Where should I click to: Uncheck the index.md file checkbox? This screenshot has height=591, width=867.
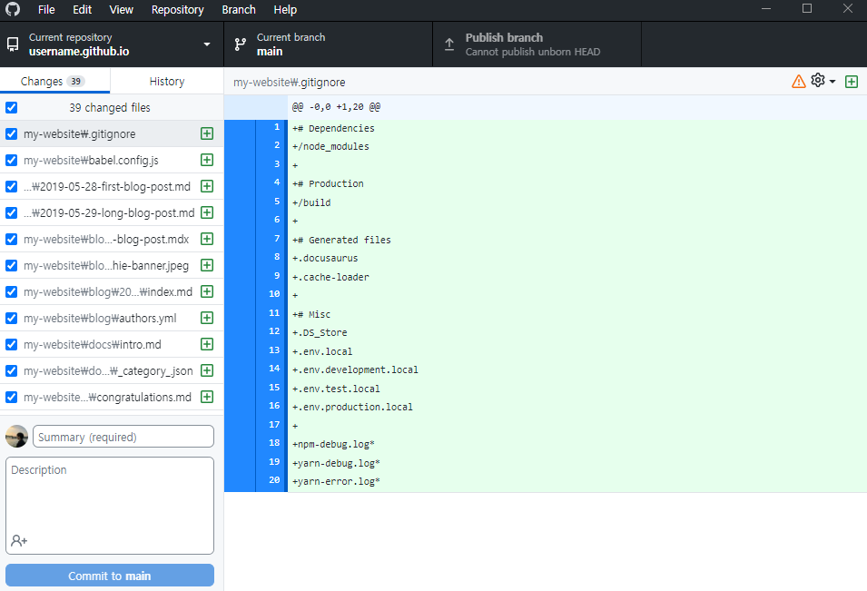(x=11, y=291)
